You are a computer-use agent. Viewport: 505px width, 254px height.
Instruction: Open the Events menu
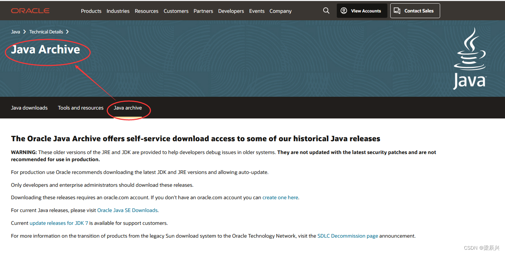(x=257, y=11)
